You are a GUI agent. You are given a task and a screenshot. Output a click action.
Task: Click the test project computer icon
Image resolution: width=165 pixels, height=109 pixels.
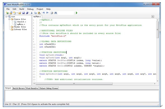pyautogui.click(x=9, y=16)
